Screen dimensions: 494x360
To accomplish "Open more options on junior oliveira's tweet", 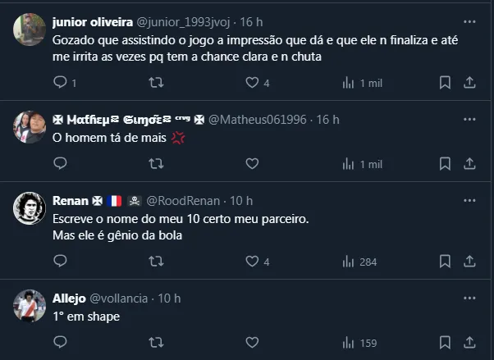I will click(469, 21).
